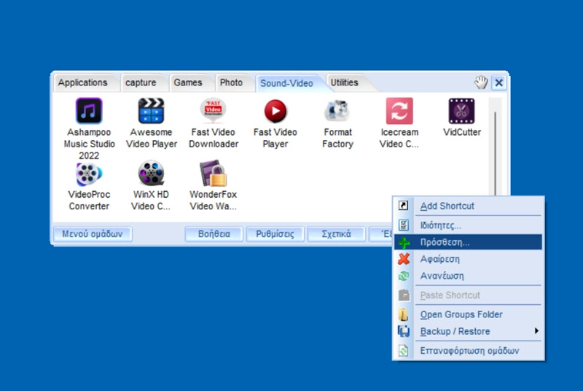Choose Add Shortcut from context menu

click(x=468, y=206)
